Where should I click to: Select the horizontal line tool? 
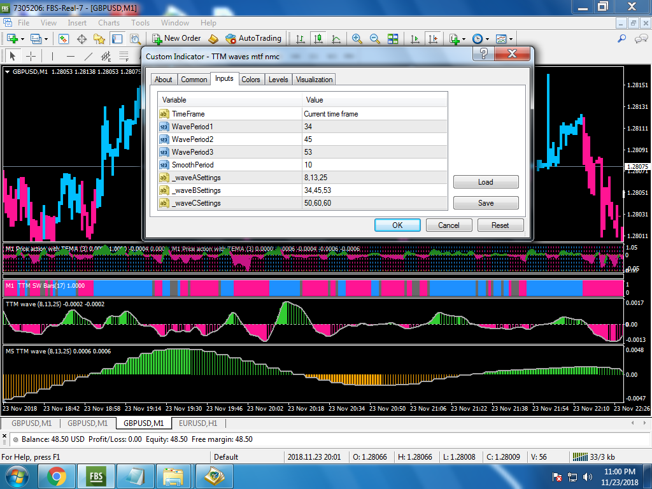[x=70, y=56]
